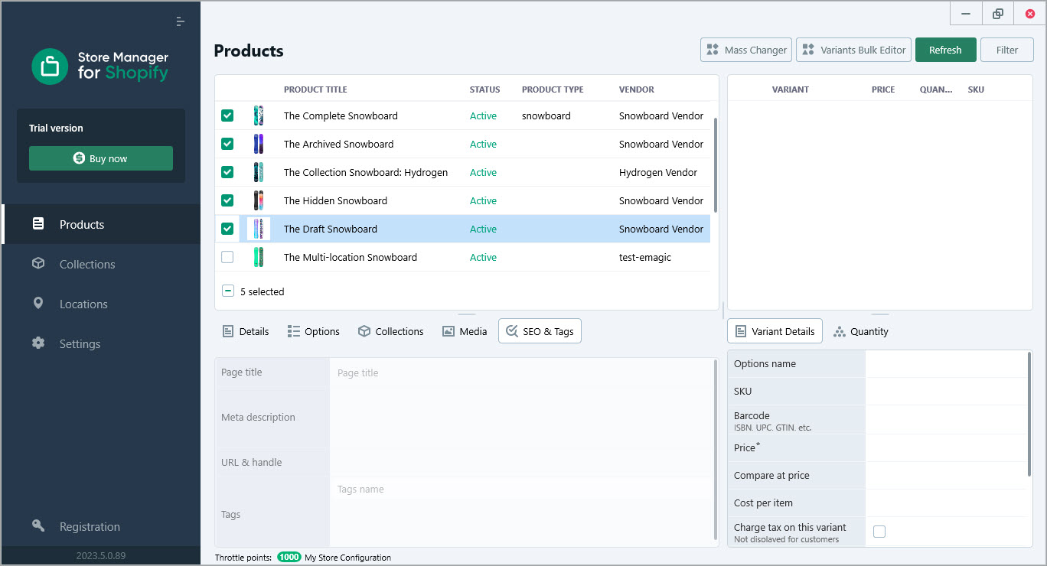The width and height of the screenshot is (1047, 566).
Task: Click the Store Manager for Shopify logo
Action: [x=100, y=66]
